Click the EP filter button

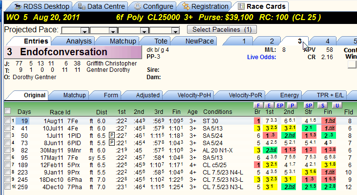pos(280,106)
